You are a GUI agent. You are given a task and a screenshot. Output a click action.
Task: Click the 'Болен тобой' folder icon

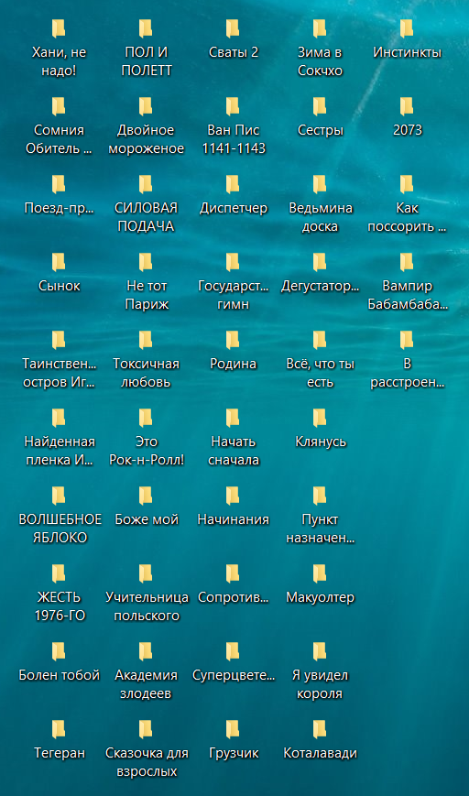[x=59, y=652]
